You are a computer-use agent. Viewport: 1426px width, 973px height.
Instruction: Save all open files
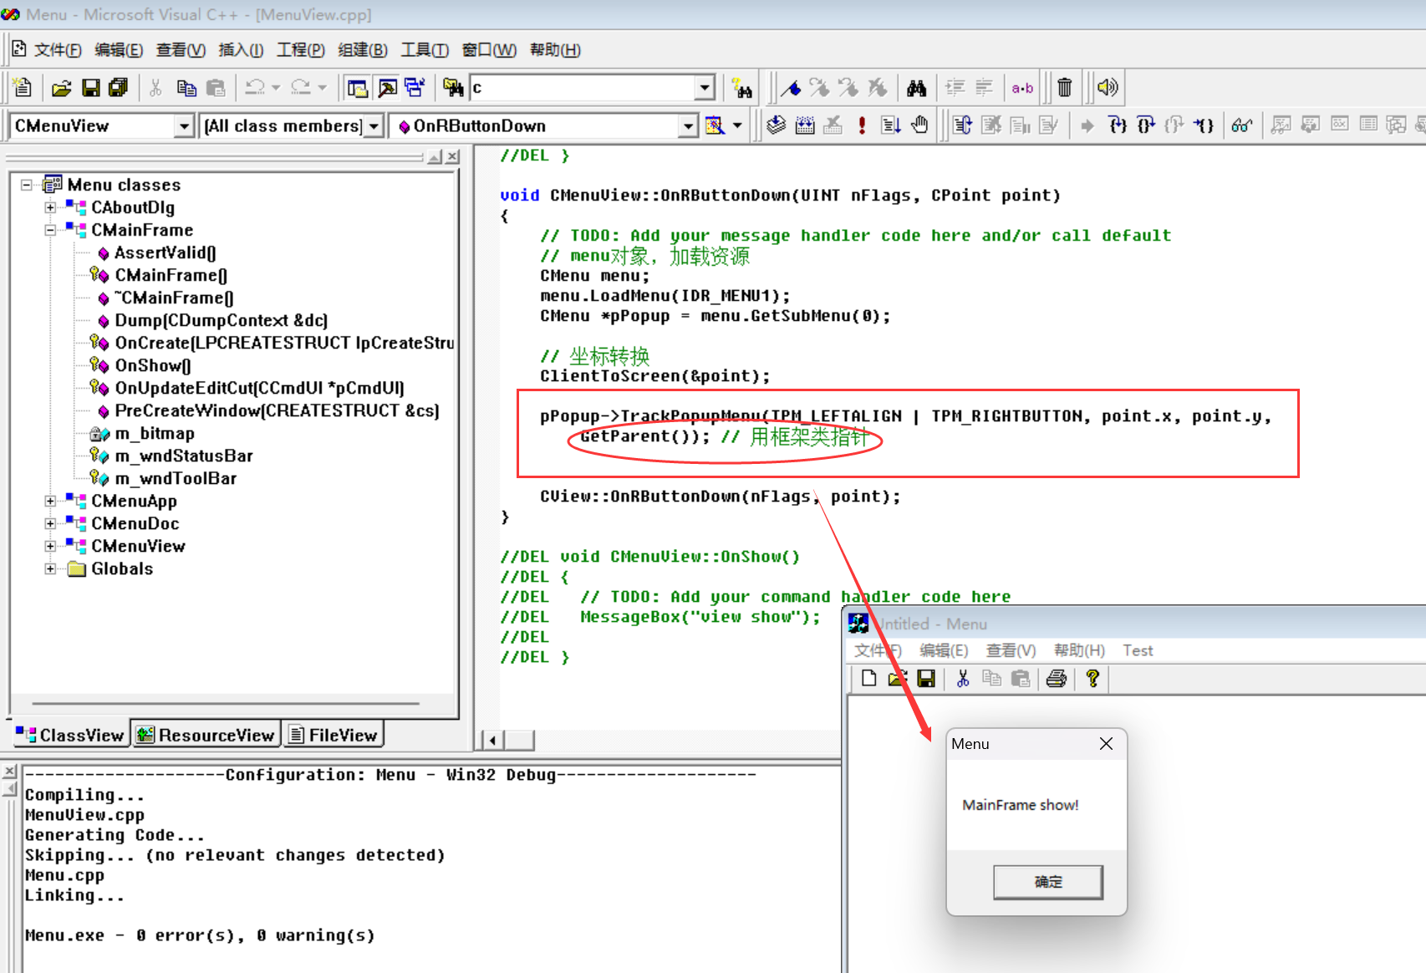118,87
